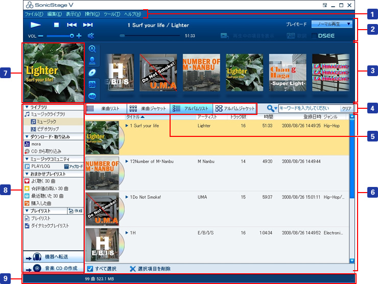Skip to the next track
The width and height of the screenshot is (378, 284).
(x=88, y=25)
